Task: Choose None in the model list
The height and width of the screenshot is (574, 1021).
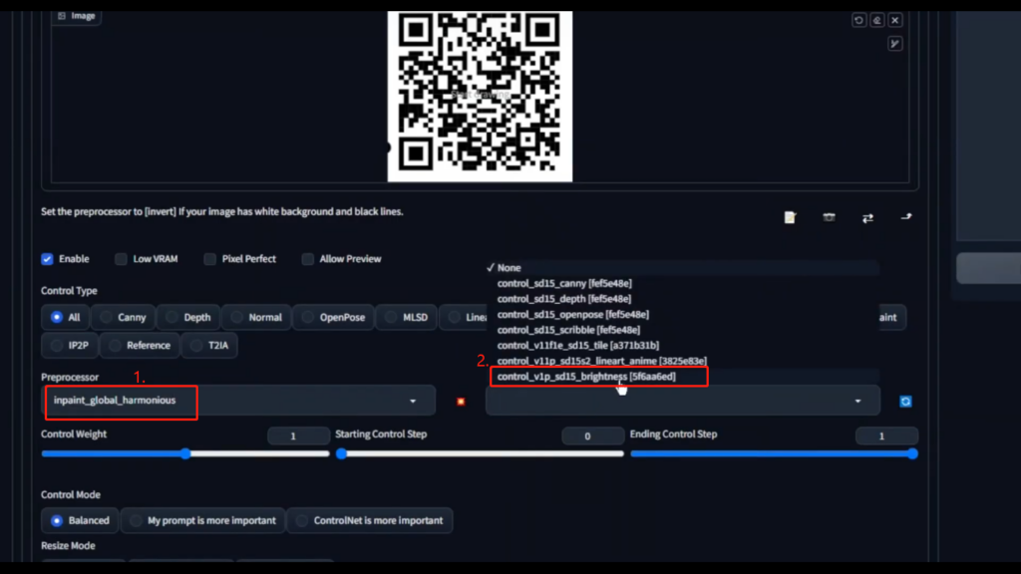Action: pyautogui.click(x=682, y=267)
